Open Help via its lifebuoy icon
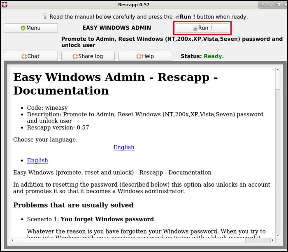Screen dimensions: 288x252 [x=139, y=56]
